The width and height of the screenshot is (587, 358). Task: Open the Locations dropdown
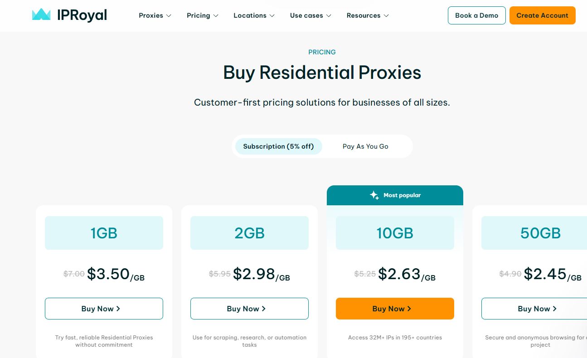[x=254, y=15]
